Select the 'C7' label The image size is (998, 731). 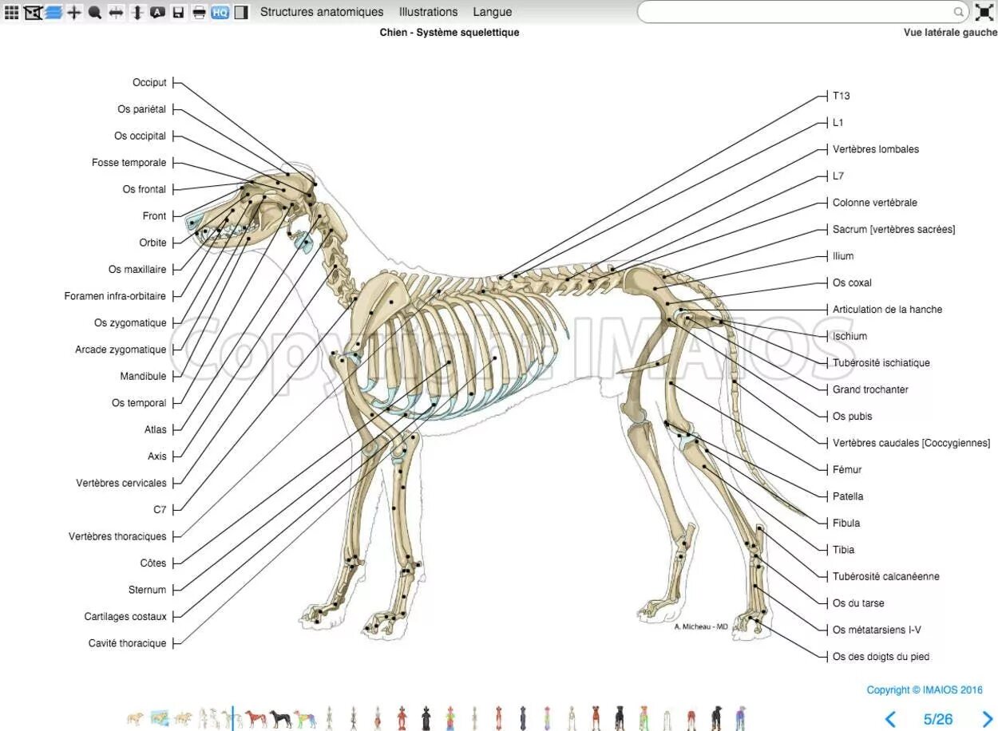pyautogui.click(x=160, y=510)
